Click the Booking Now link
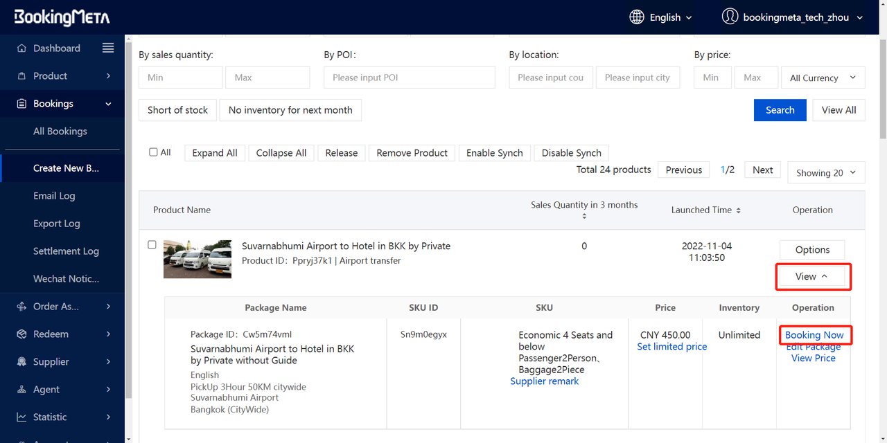 814,335
